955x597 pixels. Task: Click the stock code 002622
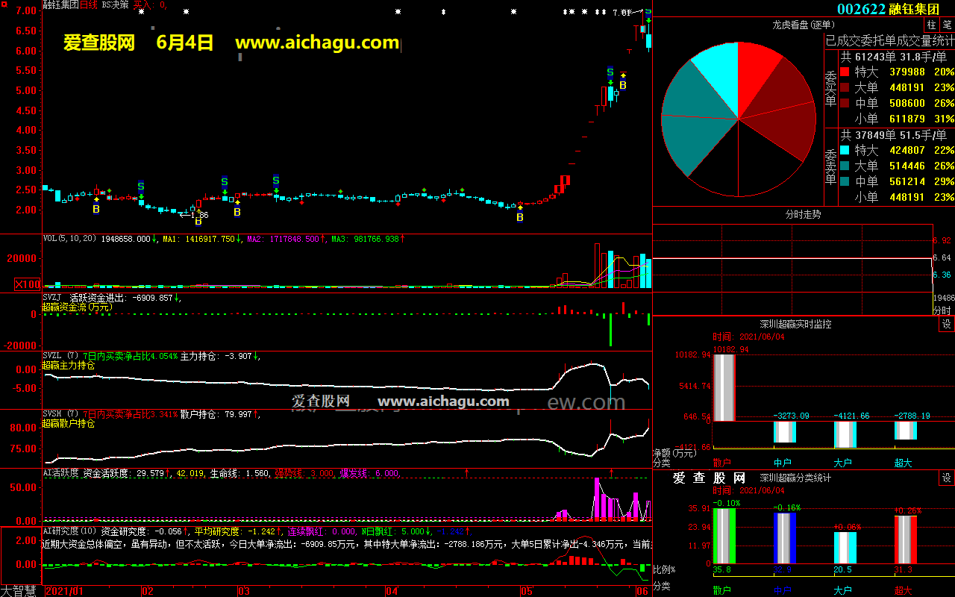click(x=861, y=9)
